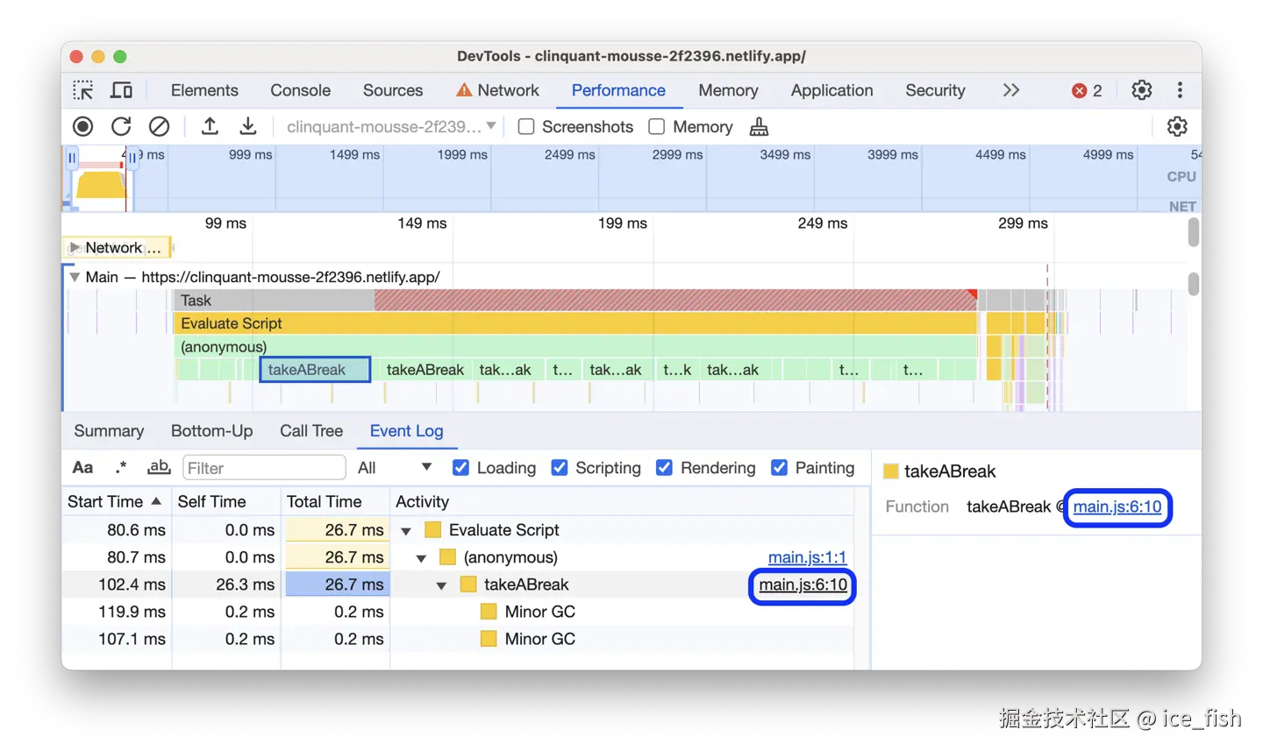Clear the performance recording
The image size is (1263, 751).
(x=159, y=126)
